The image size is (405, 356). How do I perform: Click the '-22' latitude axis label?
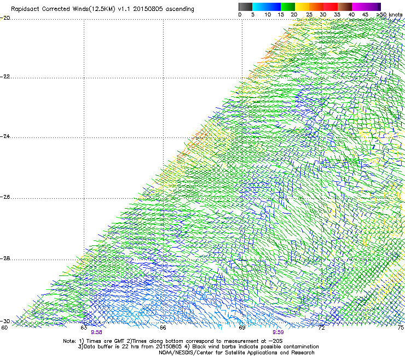tap(5, 77)
